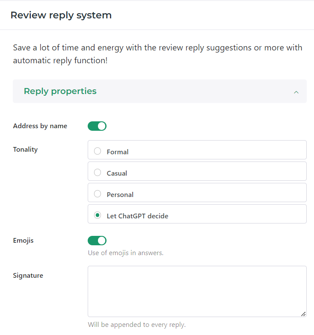The height and width of the screenshot is (335, 314).
Task: Click the "Use of emojis in answers." hint
Action: point(125,253)
